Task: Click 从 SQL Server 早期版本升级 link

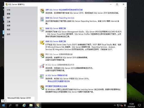Action: point(57,75)
